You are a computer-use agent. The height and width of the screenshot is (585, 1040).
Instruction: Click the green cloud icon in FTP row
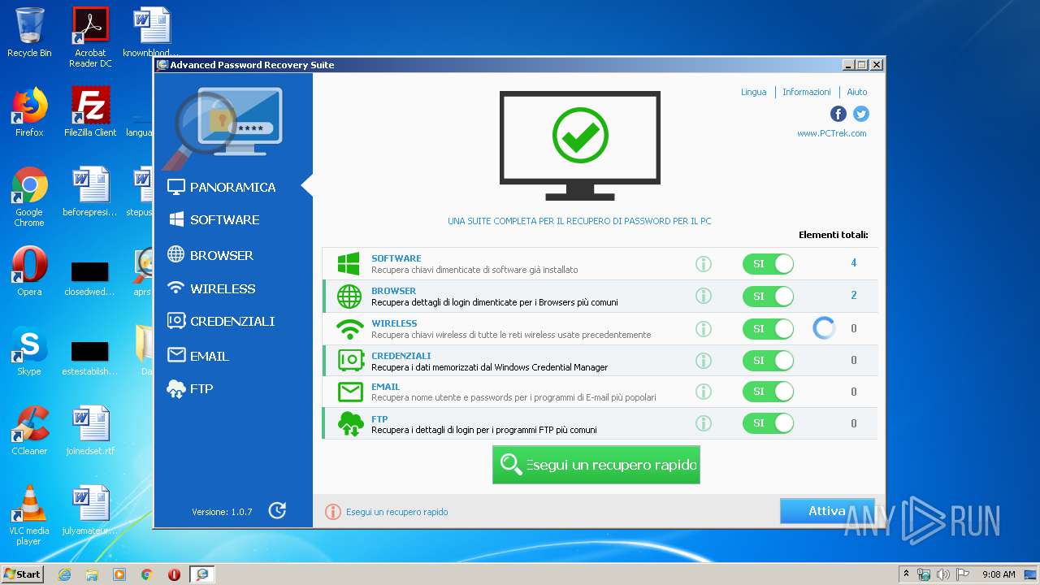pyautogui.click(x=351, y=424)
